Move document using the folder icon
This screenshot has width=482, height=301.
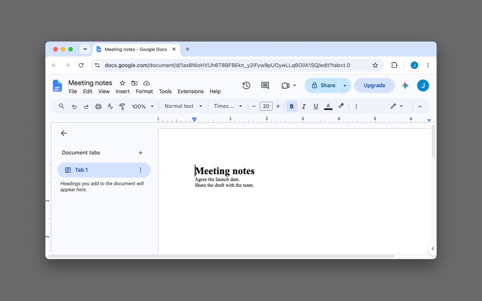point(134,83)
